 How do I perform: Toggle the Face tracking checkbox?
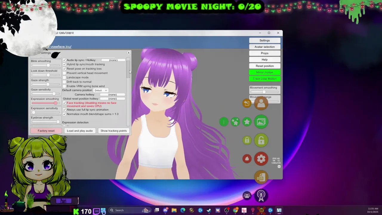pyautogui.click(x=64, y=103)
